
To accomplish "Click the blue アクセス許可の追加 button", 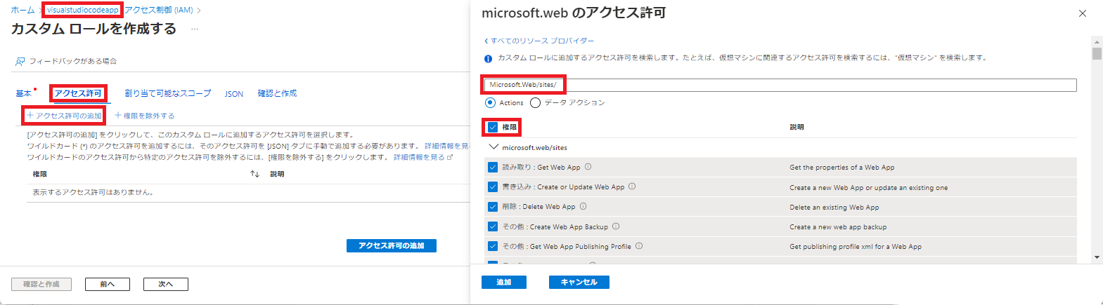I will [x=392, y=245].
